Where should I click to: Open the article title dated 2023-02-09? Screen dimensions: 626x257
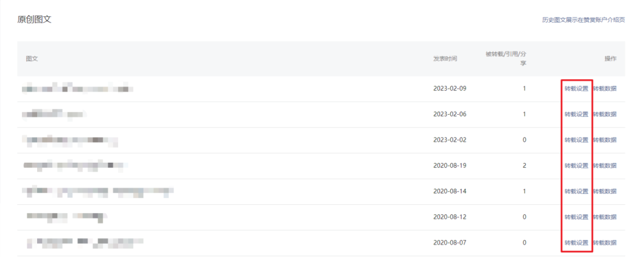coord(78,89)
